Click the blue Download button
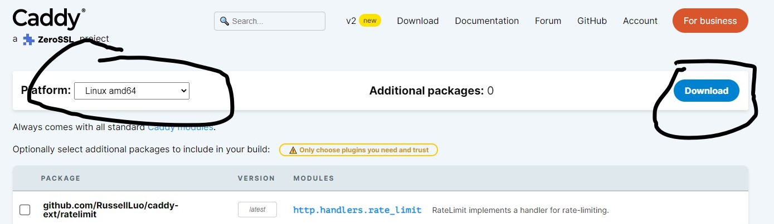The width and height of the screenshot is (774, 224). point(706,91)
